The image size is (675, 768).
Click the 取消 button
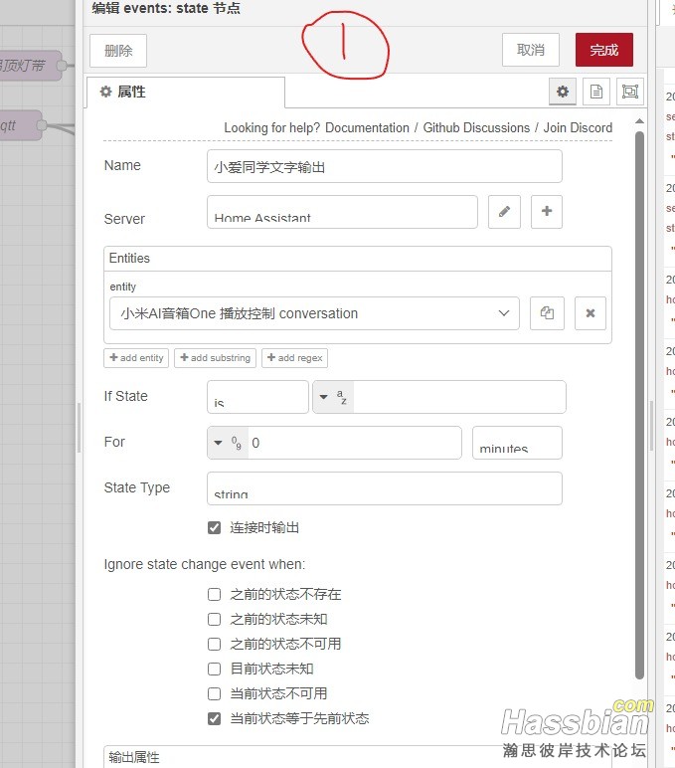pos(531,50)
